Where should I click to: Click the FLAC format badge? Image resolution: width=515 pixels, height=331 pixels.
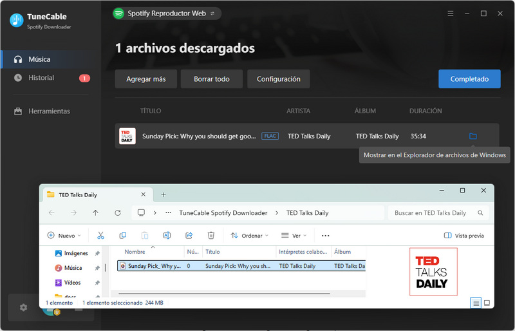[270, 136]
